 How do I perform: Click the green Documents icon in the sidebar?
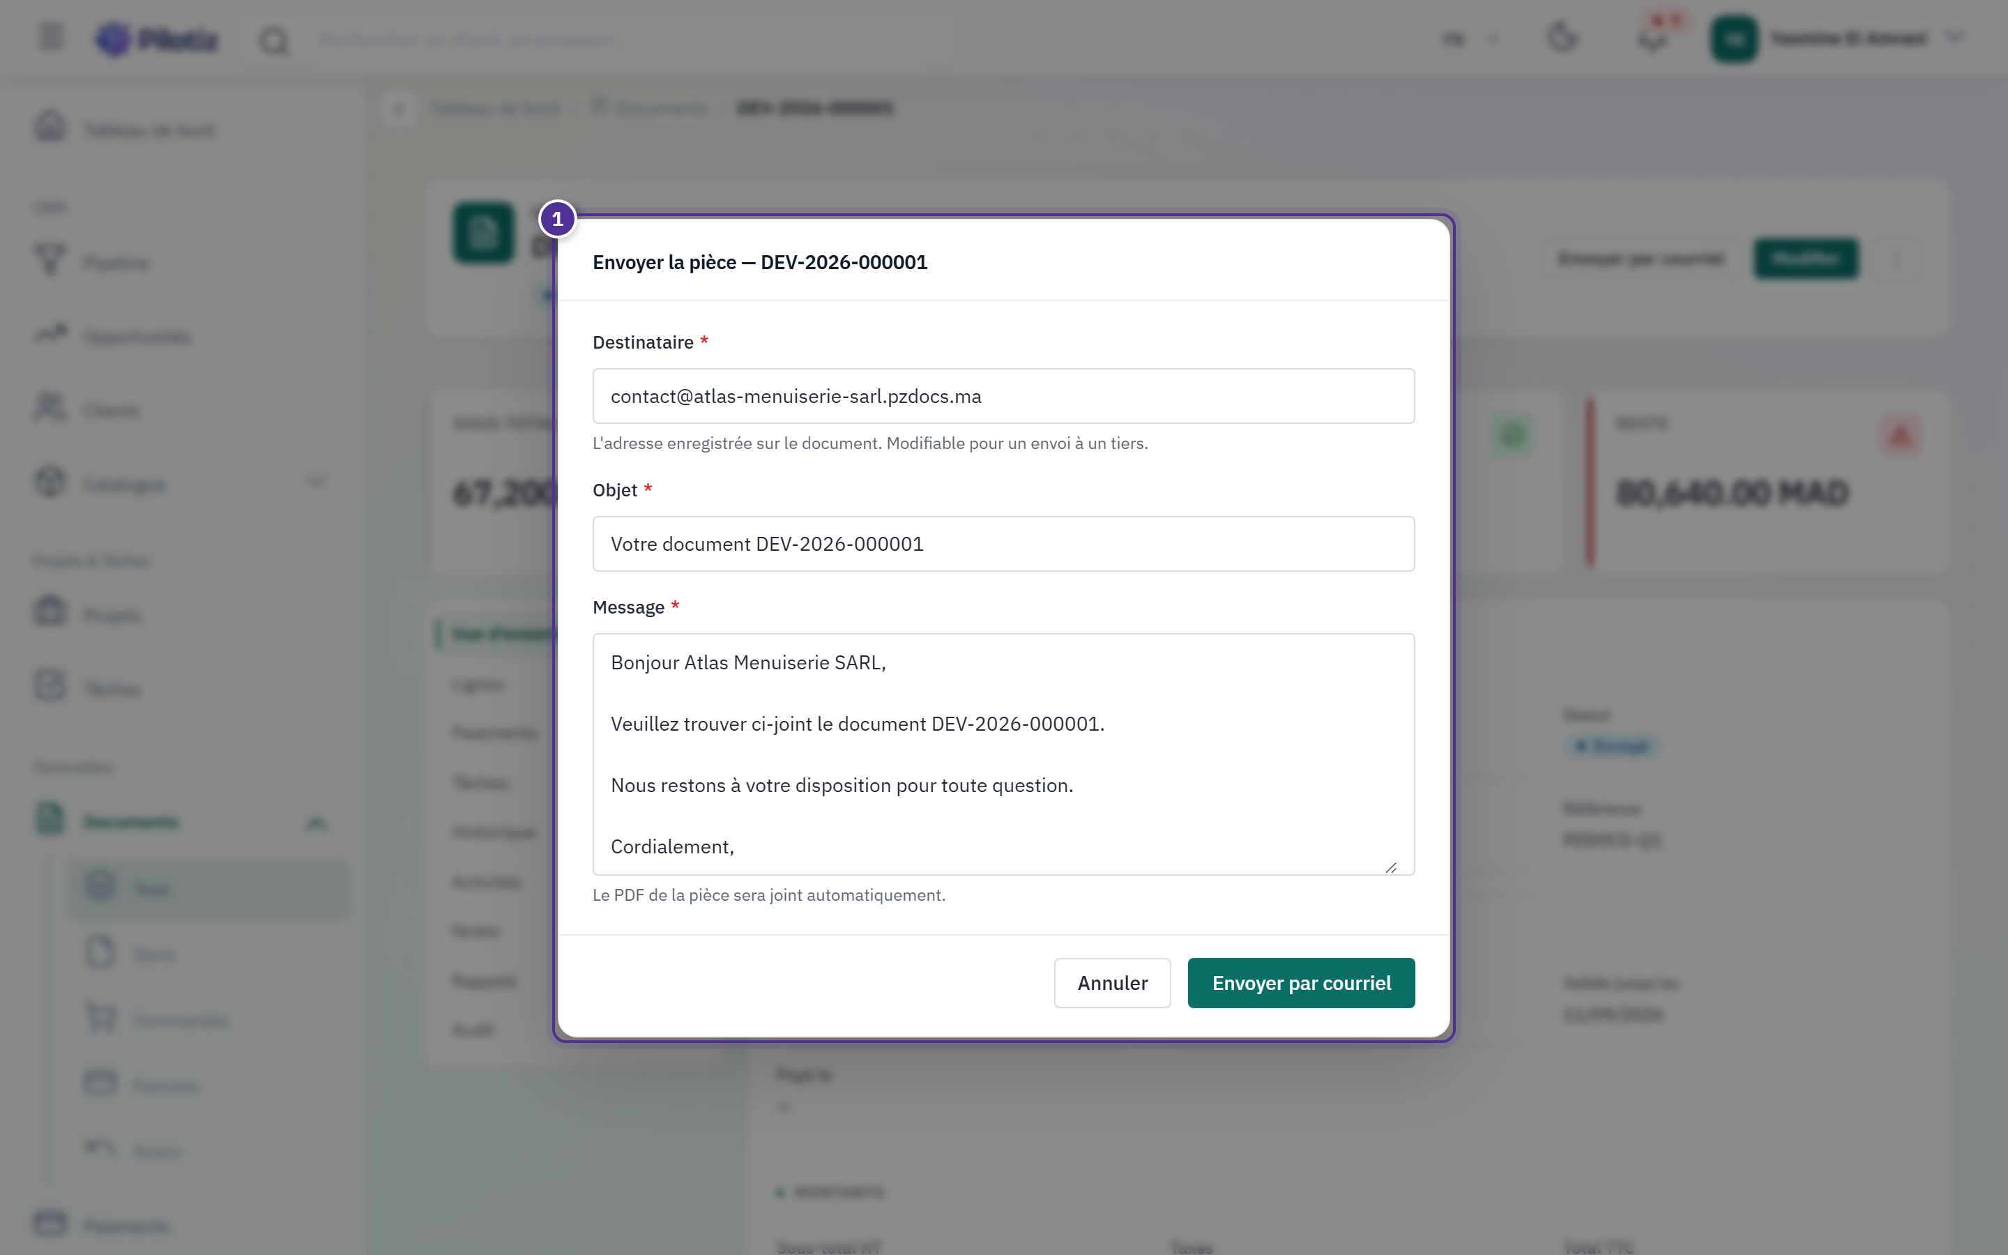click(x=50, y=819)
